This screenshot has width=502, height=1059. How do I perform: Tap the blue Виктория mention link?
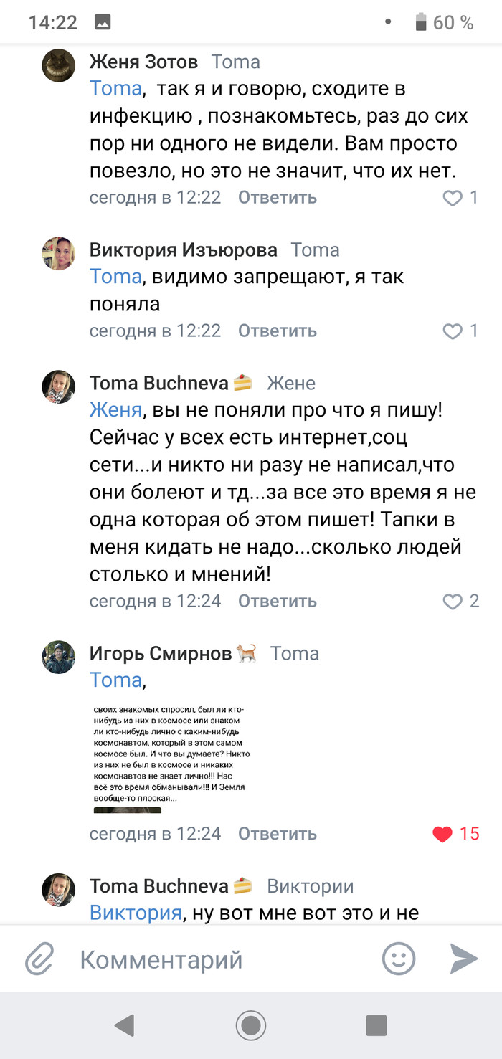pyautogui.click(x=135, y=913)
